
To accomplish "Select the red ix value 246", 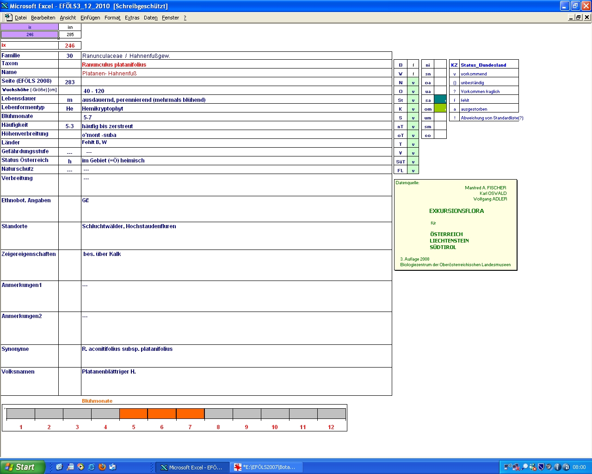I will tap(70, 45).
